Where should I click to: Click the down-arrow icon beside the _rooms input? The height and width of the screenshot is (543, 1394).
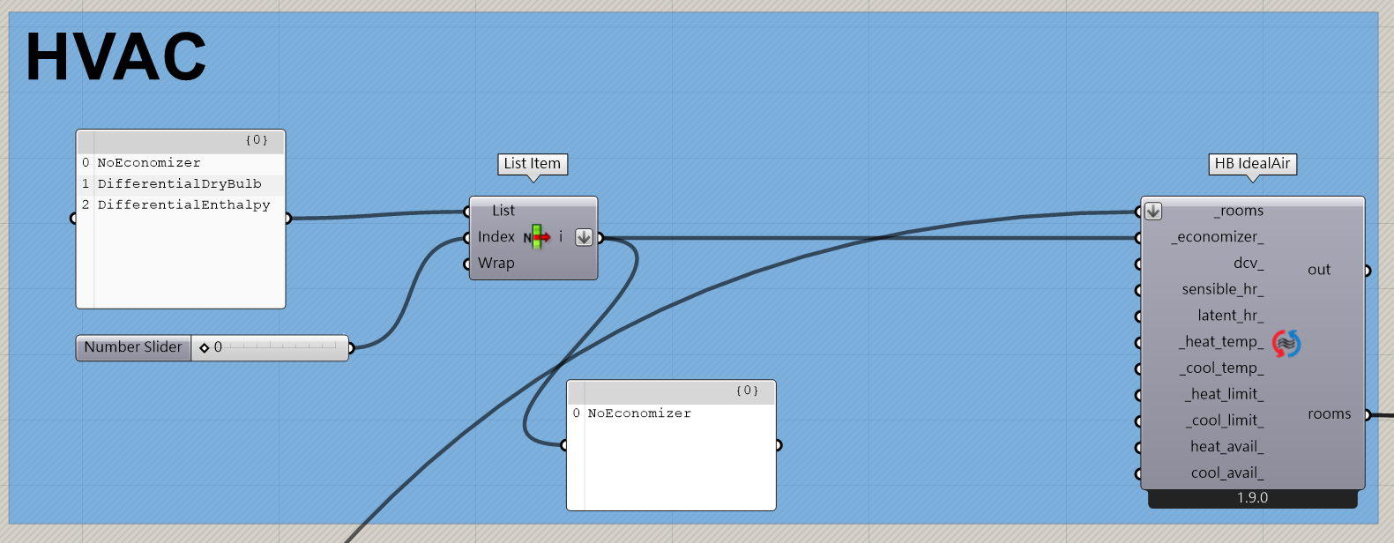coord(1153,212)
